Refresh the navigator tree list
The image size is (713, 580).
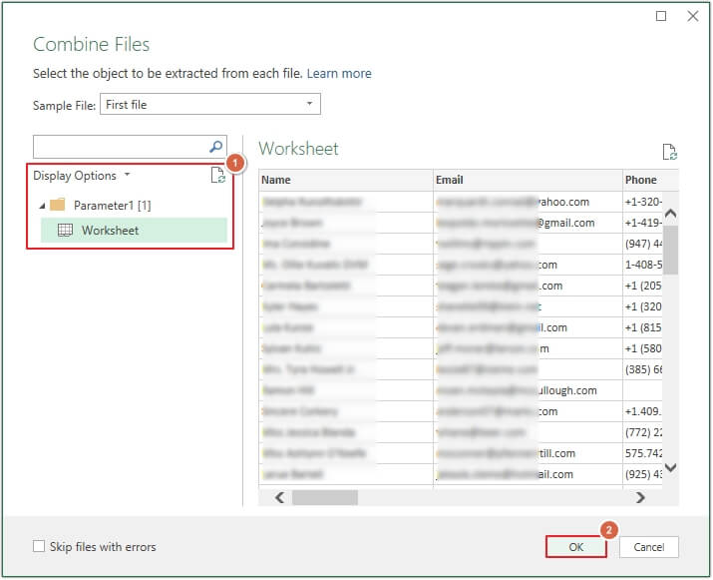pos(218,176)
